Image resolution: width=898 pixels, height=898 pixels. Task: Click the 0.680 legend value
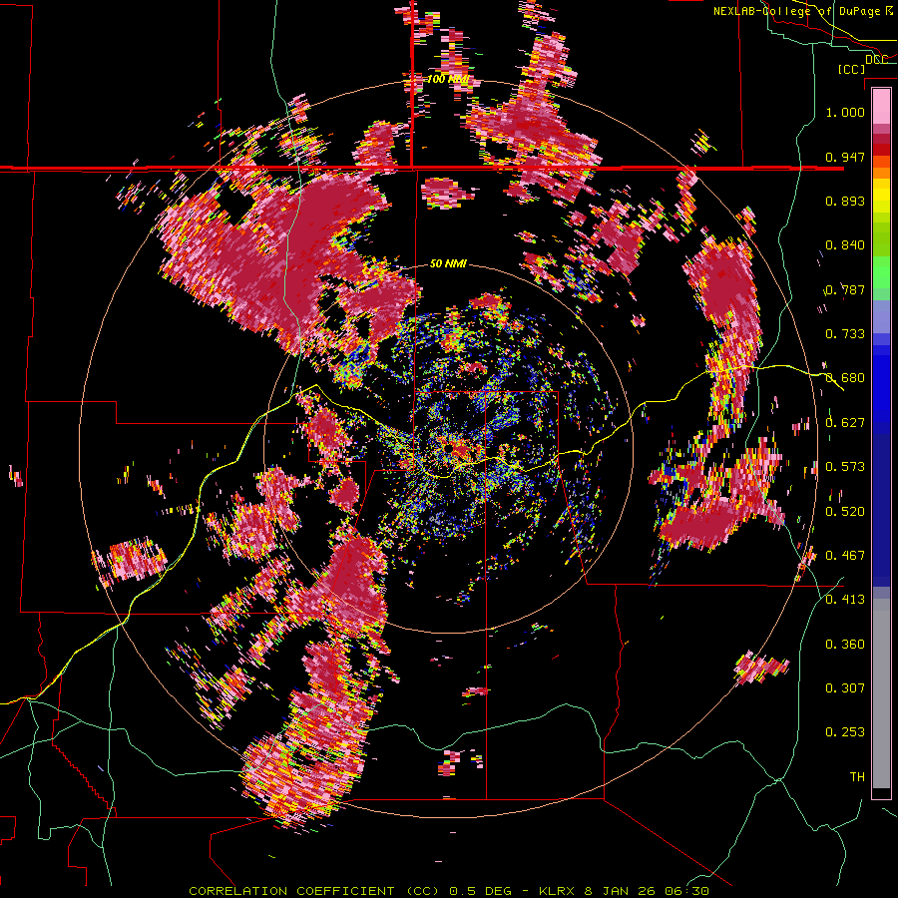tap(845, 378)
